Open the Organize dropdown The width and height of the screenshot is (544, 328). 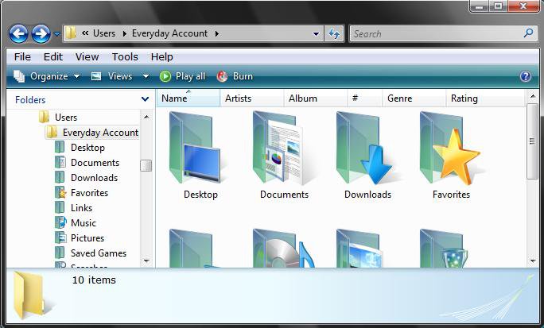(46, 76)
